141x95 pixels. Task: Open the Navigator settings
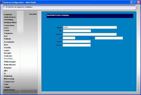[x=8, y=68]
